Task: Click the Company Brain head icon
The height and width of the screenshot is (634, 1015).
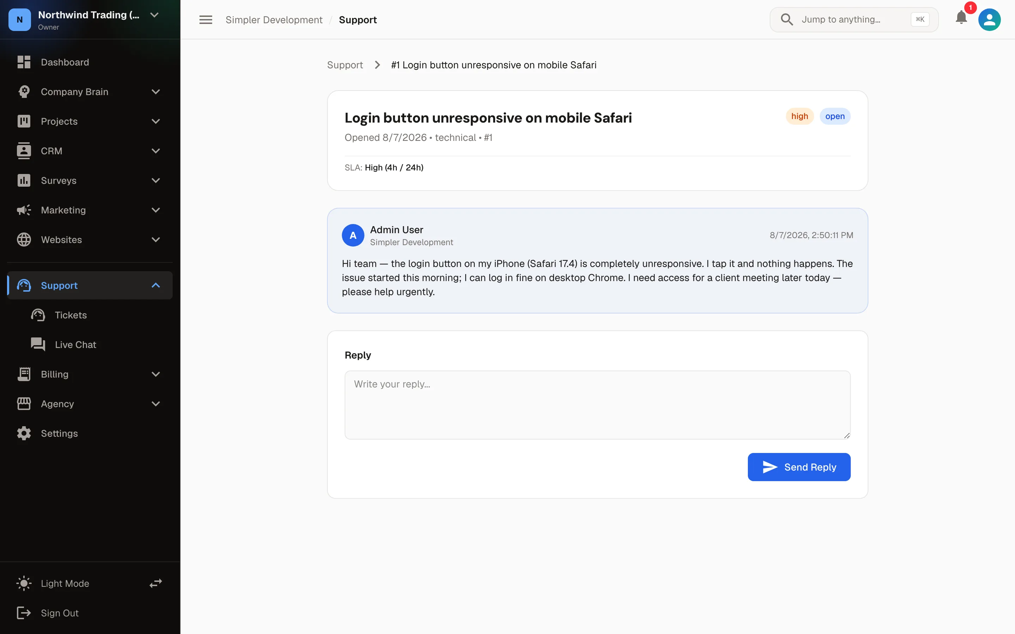Action: pyautogui.click(x=24, y=92)
